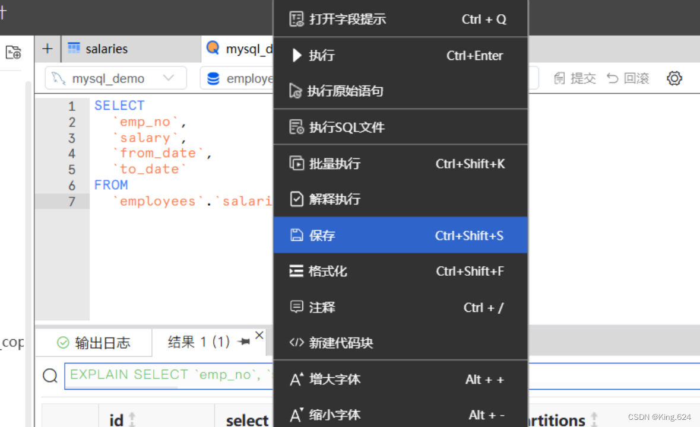
Task: Click the table icon on the salaries tab
Action: pyautogui.click(x=74, y=47)
